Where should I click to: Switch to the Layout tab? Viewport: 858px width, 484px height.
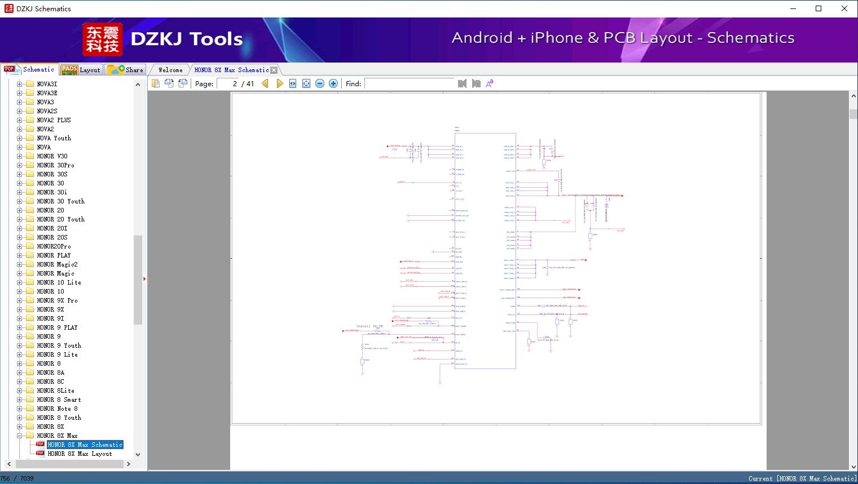(81, 70)
